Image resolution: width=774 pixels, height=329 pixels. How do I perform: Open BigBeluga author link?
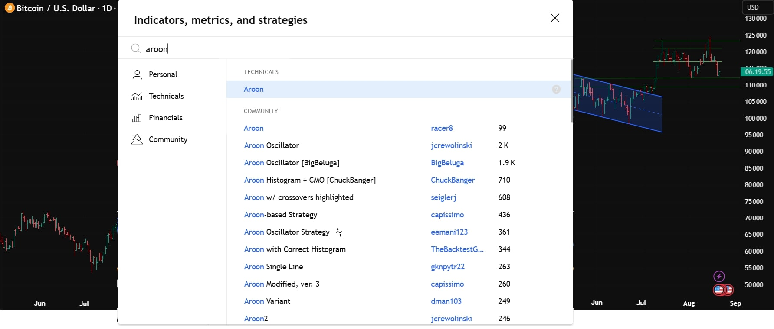click(447, 163)
